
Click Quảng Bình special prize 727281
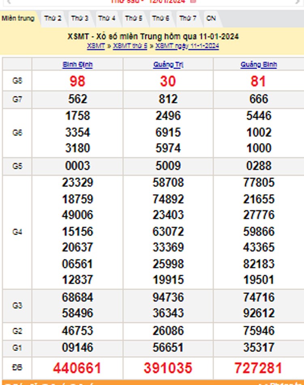coord(258,368)
